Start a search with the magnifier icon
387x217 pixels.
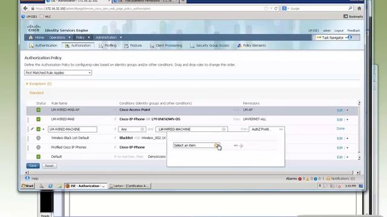350,8
